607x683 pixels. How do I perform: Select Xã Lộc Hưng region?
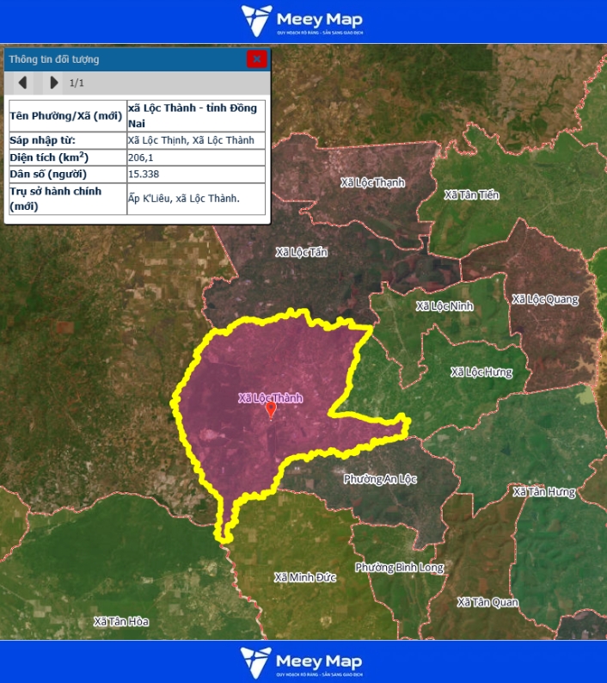[x=481, y=372]
